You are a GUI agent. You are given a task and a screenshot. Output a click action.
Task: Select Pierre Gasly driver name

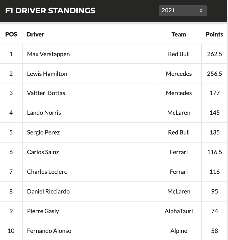pyautogui.click(x=43, y=211)
